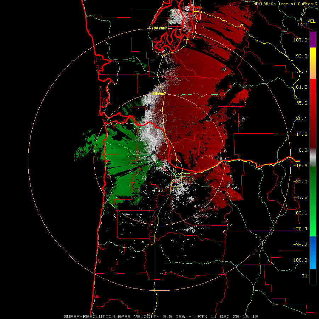This screenshot has width=319, height=319.
Task: Click the -109.8 velocity scale value
Action: tap(299, 260)
